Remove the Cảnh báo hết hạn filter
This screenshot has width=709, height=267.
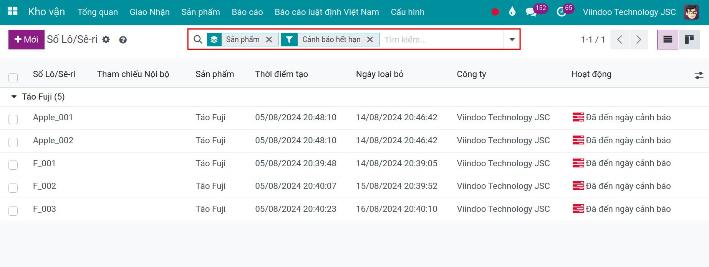370,39
